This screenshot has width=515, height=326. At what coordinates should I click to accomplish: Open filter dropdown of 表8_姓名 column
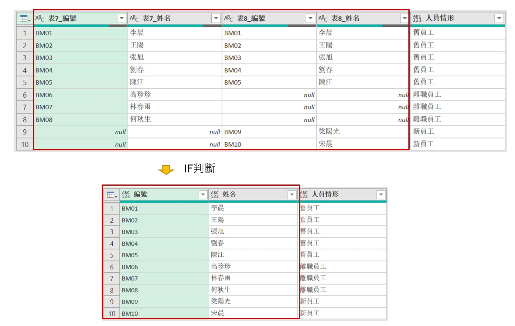[x=404, y=18]
